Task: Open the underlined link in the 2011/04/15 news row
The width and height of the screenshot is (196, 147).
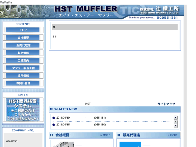Action: click(x=79, y=125)
